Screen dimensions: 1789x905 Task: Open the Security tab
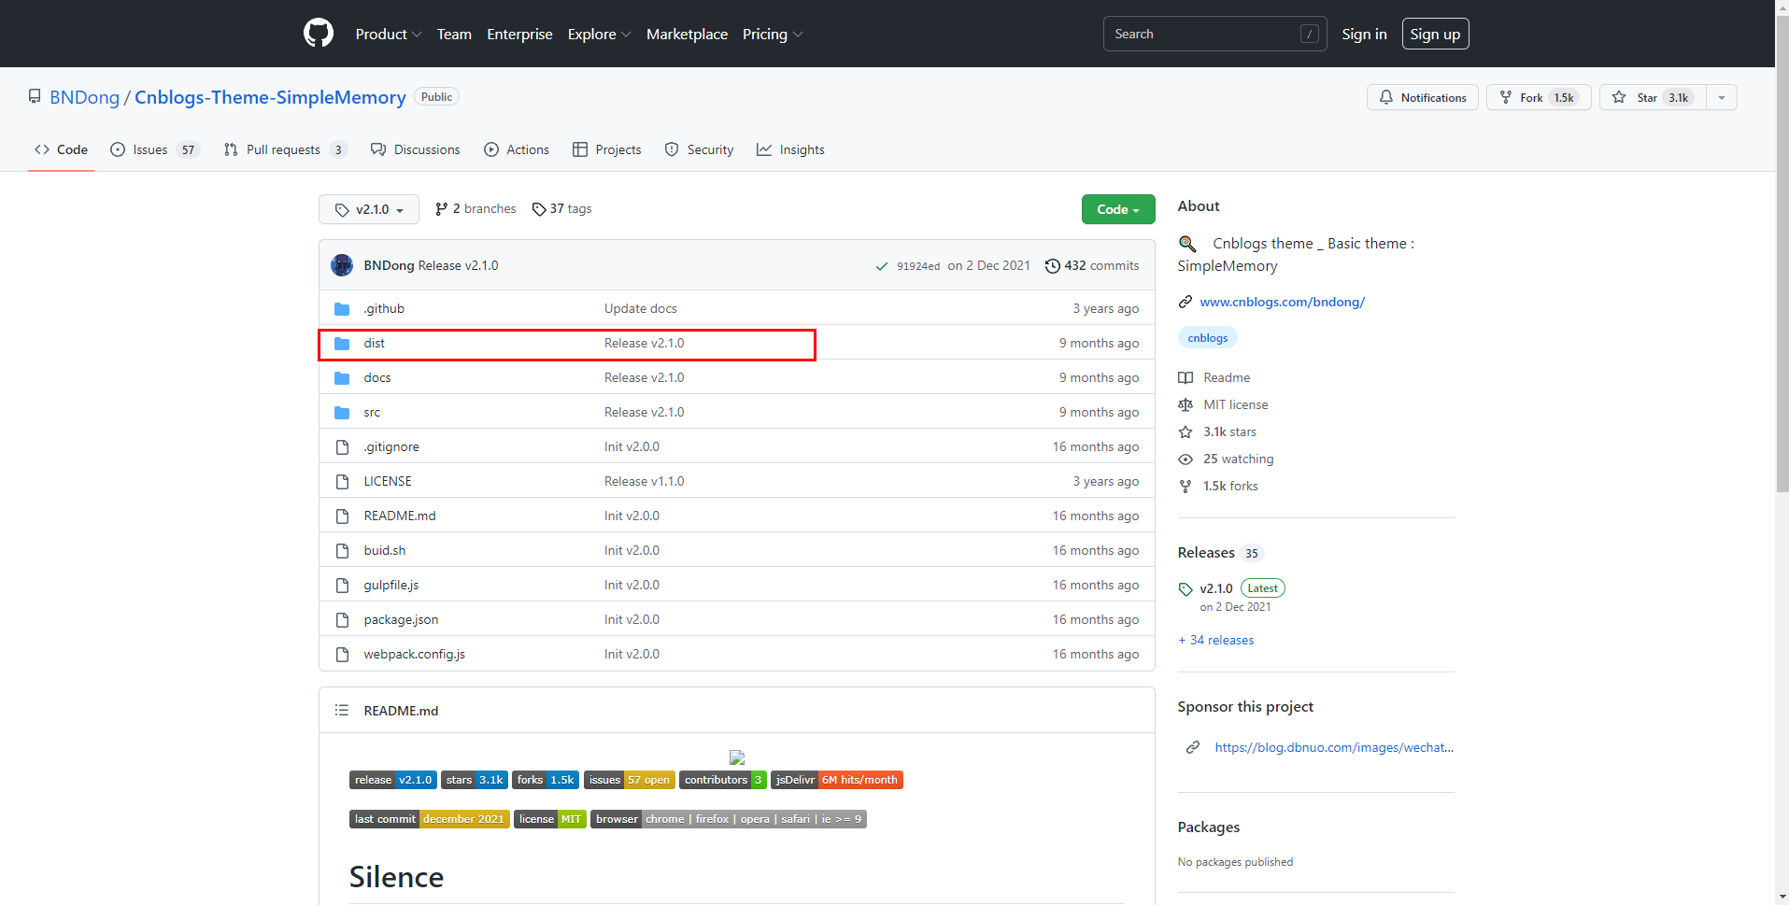699,149
